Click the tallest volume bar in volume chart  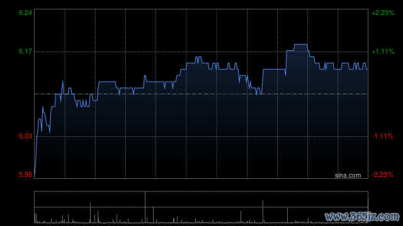click(x=145, y=207)
